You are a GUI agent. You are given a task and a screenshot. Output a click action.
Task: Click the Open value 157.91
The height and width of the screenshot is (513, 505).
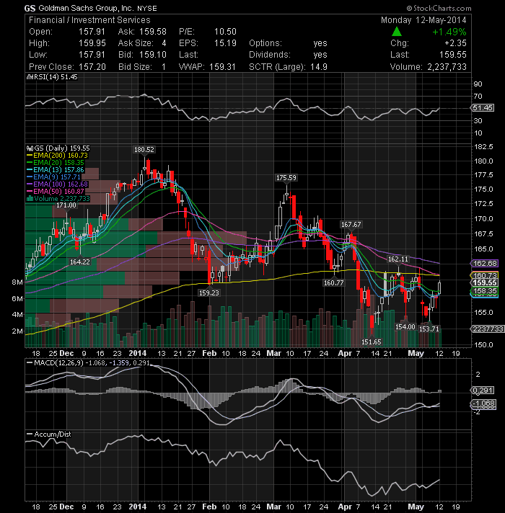(92, 32)
